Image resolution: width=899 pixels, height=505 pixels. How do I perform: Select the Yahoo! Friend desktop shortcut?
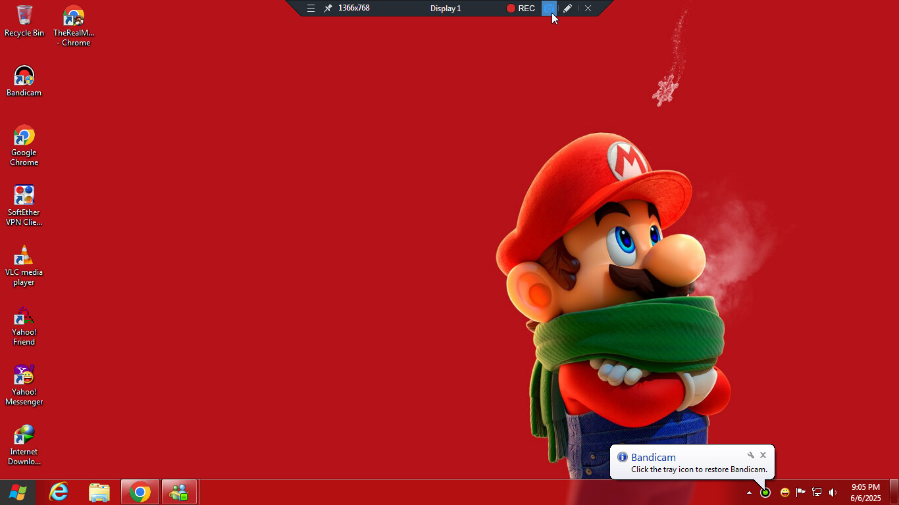[x=24, y=325]
